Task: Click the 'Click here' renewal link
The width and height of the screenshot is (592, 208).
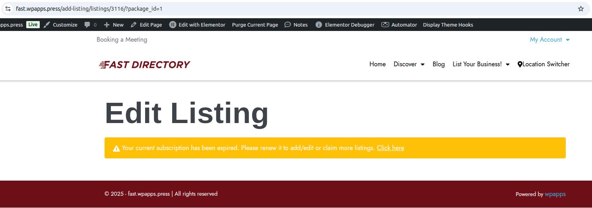Action: point(390,148)
